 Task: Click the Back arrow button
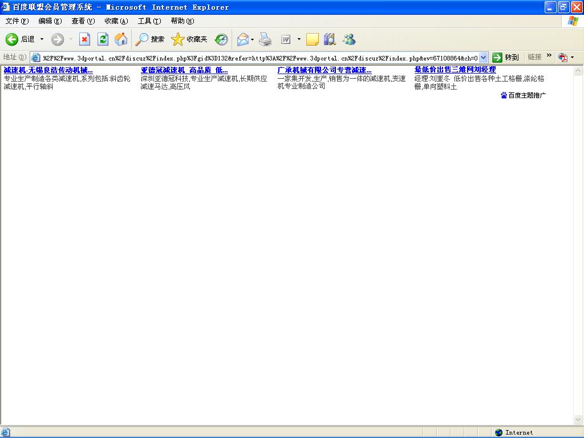pos(12,39)
